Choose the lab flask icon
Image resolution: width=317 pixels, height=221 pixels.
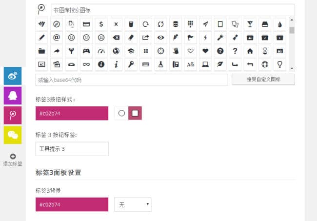[x=161, y=64]
